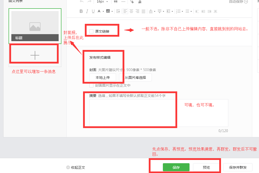Align text to the left

[125, 11]
